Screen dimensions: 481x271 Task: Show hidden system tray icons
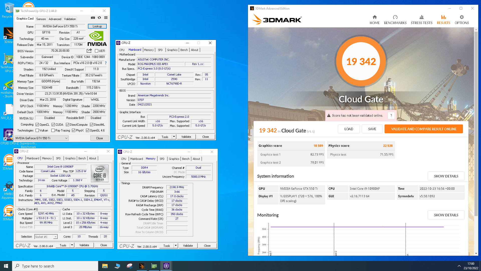coord(459,266)
